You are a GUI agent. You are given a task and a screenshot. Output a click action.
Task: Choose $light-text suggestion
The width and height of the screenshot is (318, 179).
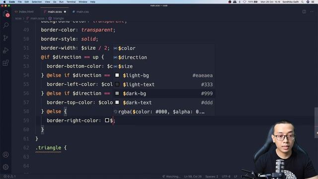tap(163, 85)
